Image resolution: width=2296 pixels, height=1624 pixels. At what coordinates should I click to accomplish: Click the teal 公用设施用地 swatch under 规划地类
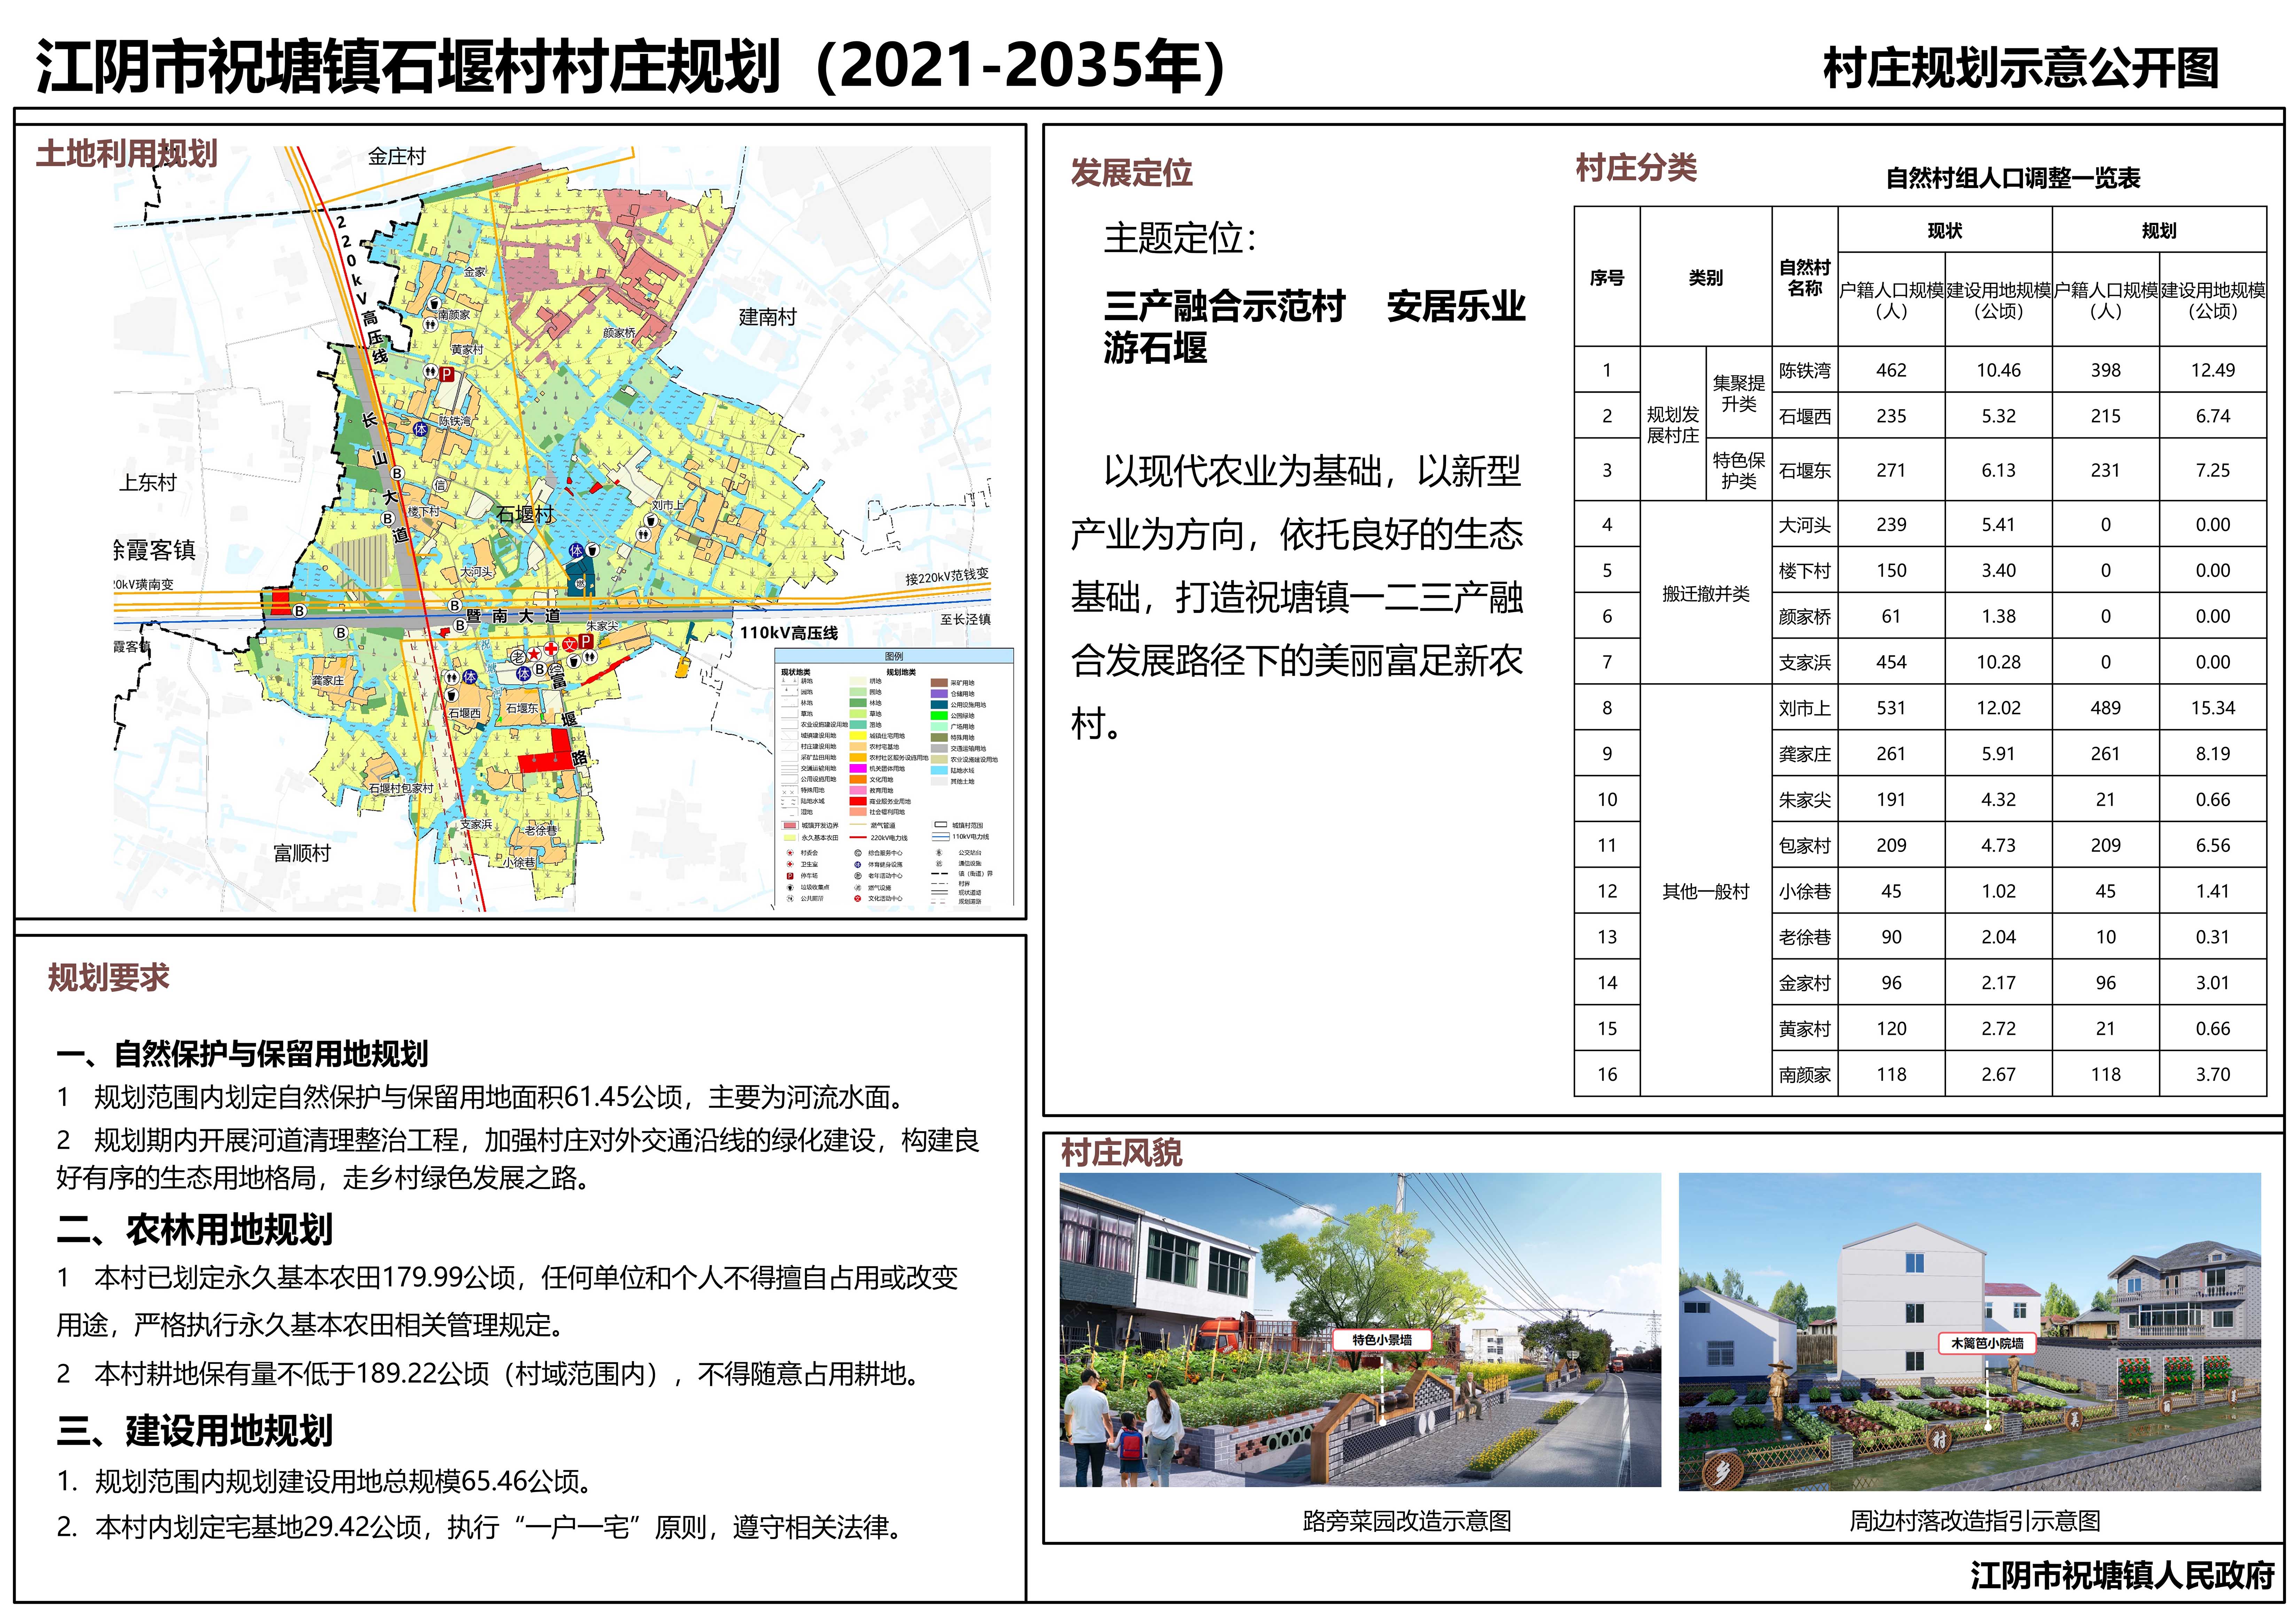point(939,705)
